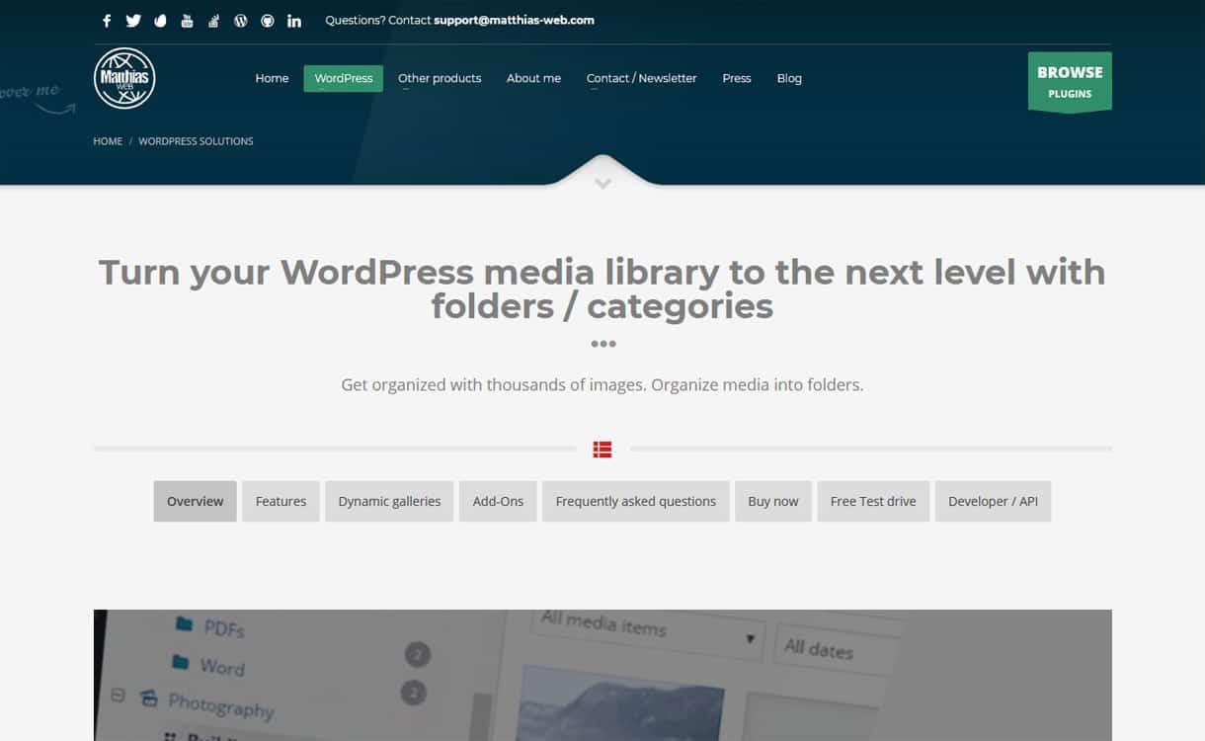Click the red list icon on the divider
This screenshot has height=741, width=1205.
tap(602, 450)
